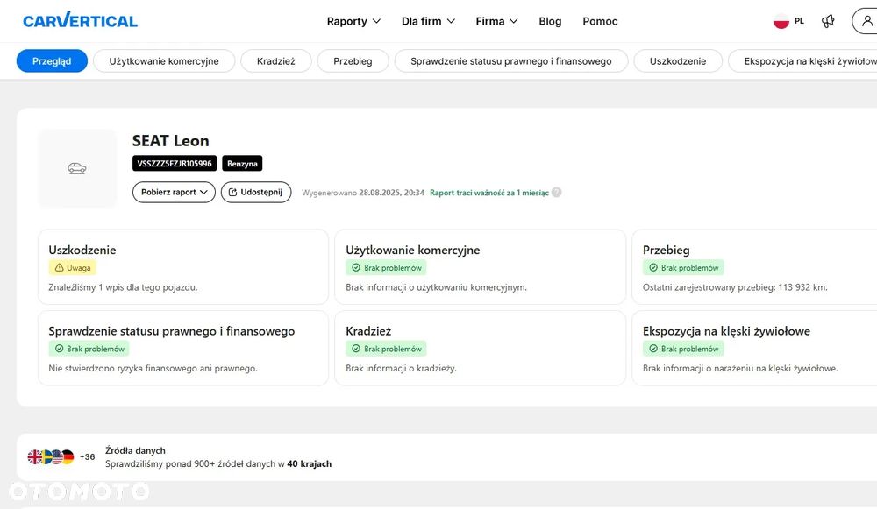Expand the Raporty dropdown menu
The image size is (877, 509).
353,21
